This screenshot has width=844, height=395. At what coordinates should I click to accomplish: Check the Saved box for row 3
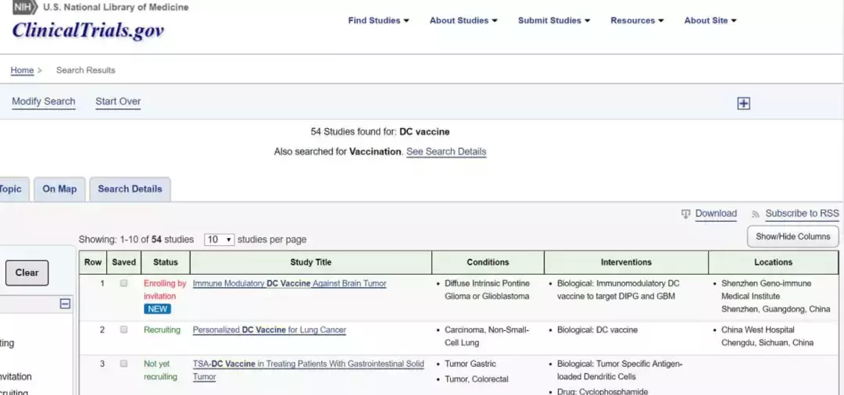point(123,364)
